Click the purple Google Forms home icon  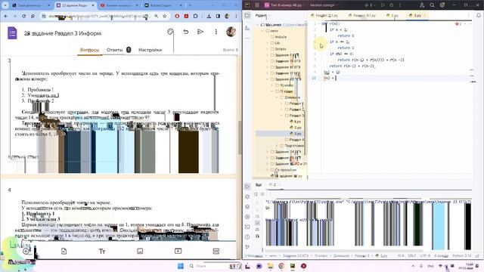point(12,33)
